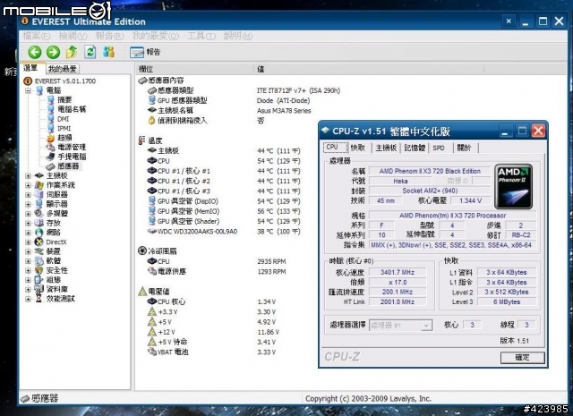Open the IPMI tree item
573x416 pixels.
point(64,128)
